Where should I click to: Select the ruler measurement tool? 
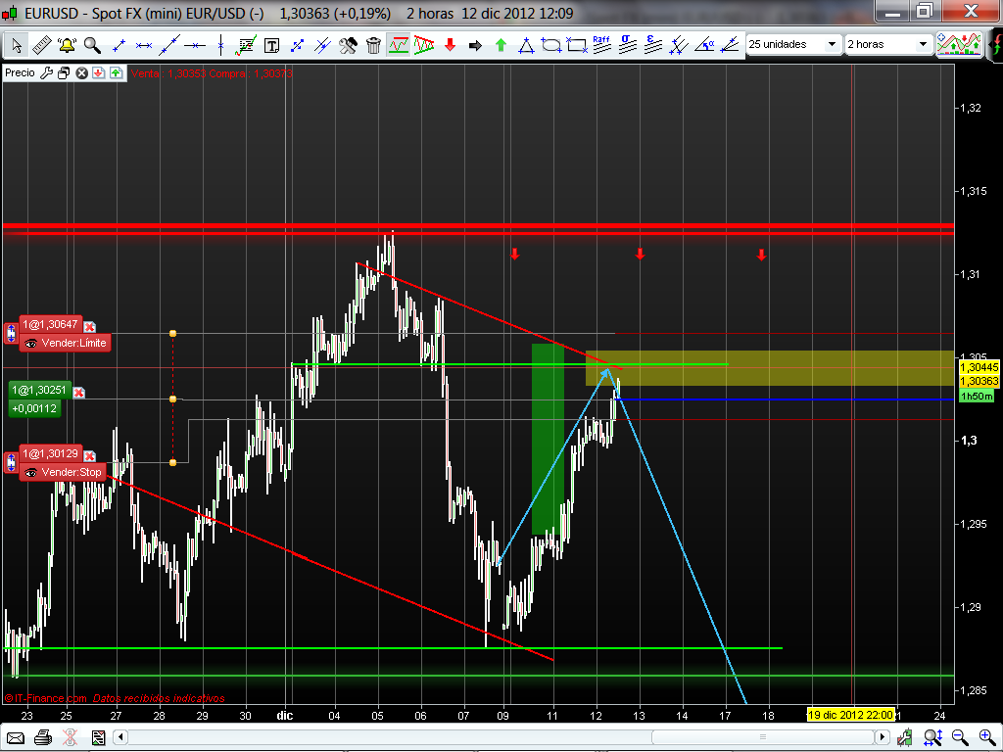coord(41,45)
